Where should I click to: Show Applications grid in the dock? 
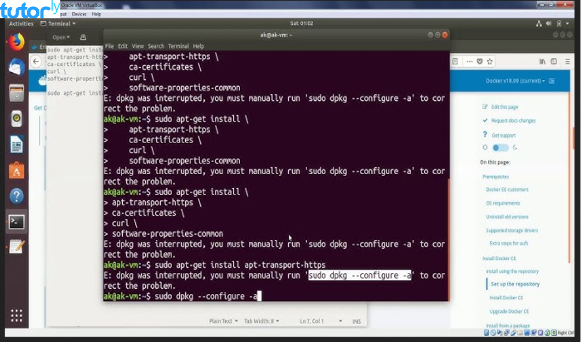click(16, 315)
